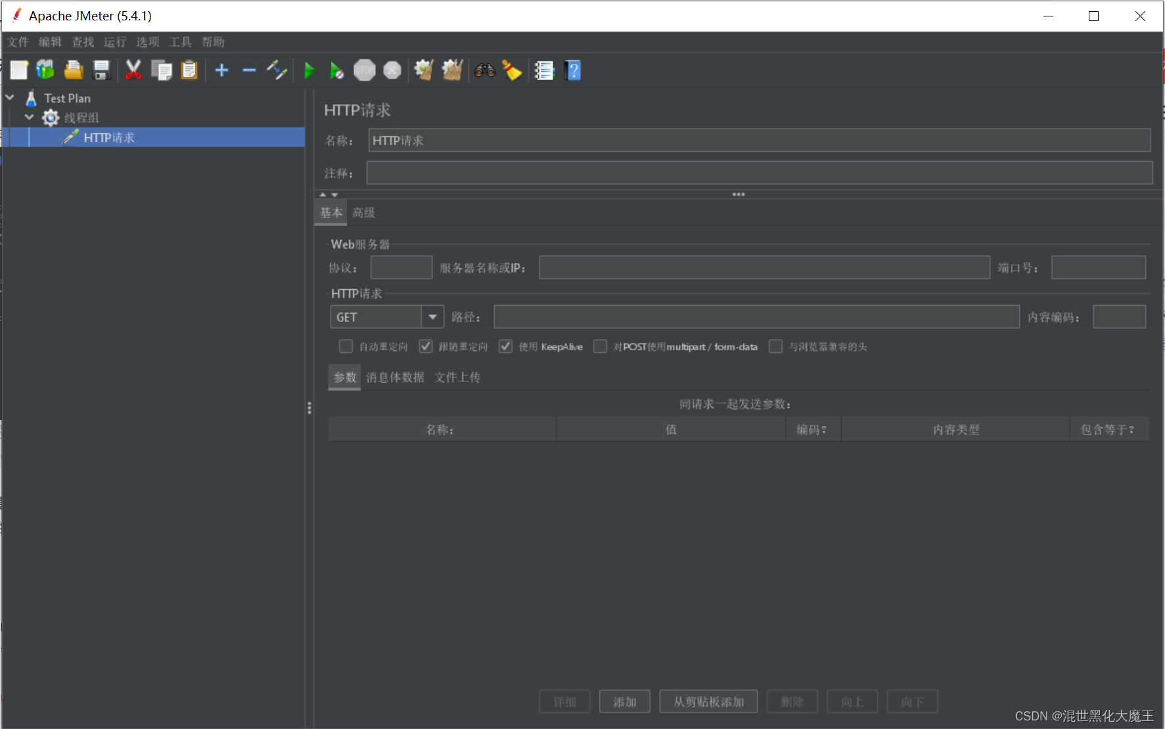Click the 详细 button

(x=565, y=702)
